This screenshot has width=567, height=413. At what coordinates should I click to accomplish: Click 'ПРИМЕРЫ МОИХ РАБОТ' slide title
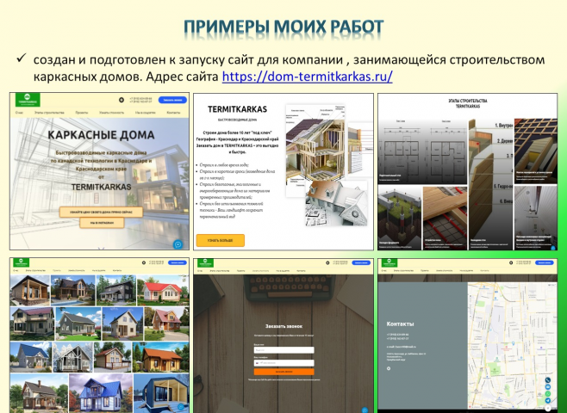pyautogui.click(x=283, y=27)
